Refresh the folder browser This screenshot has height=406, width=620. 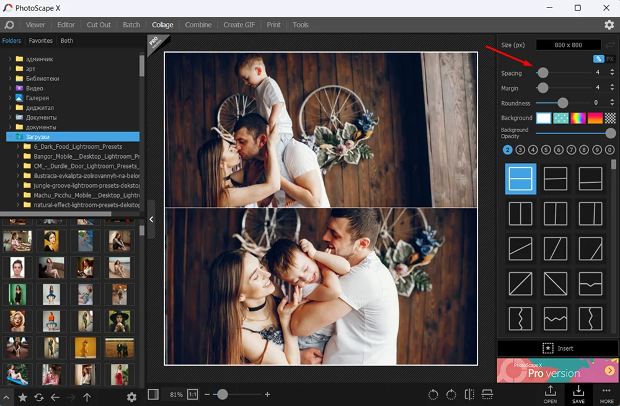[x=39, y=397]
